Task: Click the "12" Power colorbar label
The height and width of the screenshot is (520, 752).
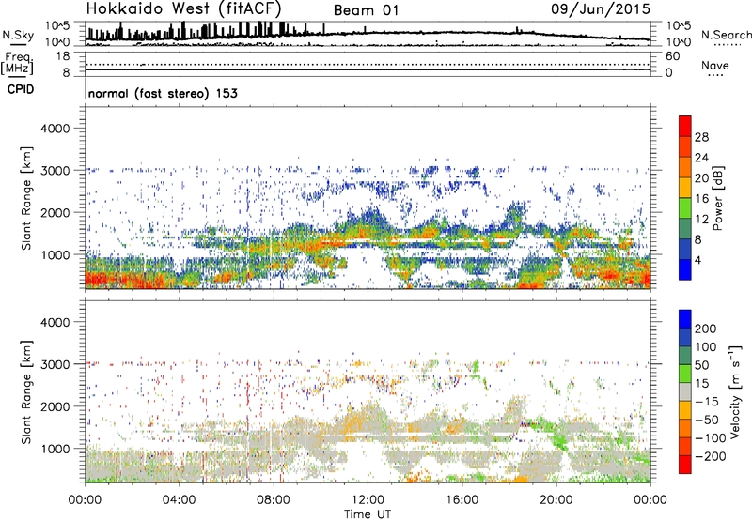Action: (x=701, y=220)
